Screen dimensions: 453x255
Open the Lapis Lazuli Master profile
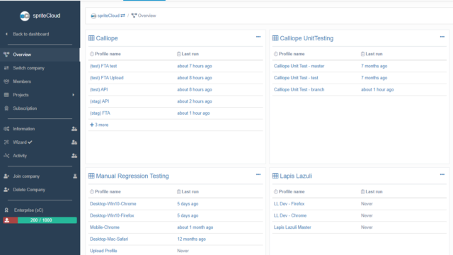292,227
